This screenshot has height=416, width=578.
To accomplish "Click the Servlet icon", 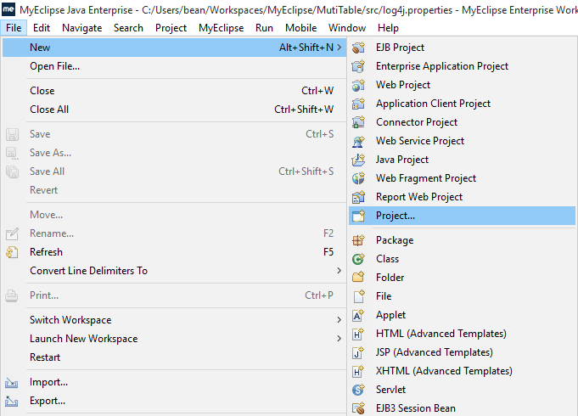I will (x=359, y=390).
